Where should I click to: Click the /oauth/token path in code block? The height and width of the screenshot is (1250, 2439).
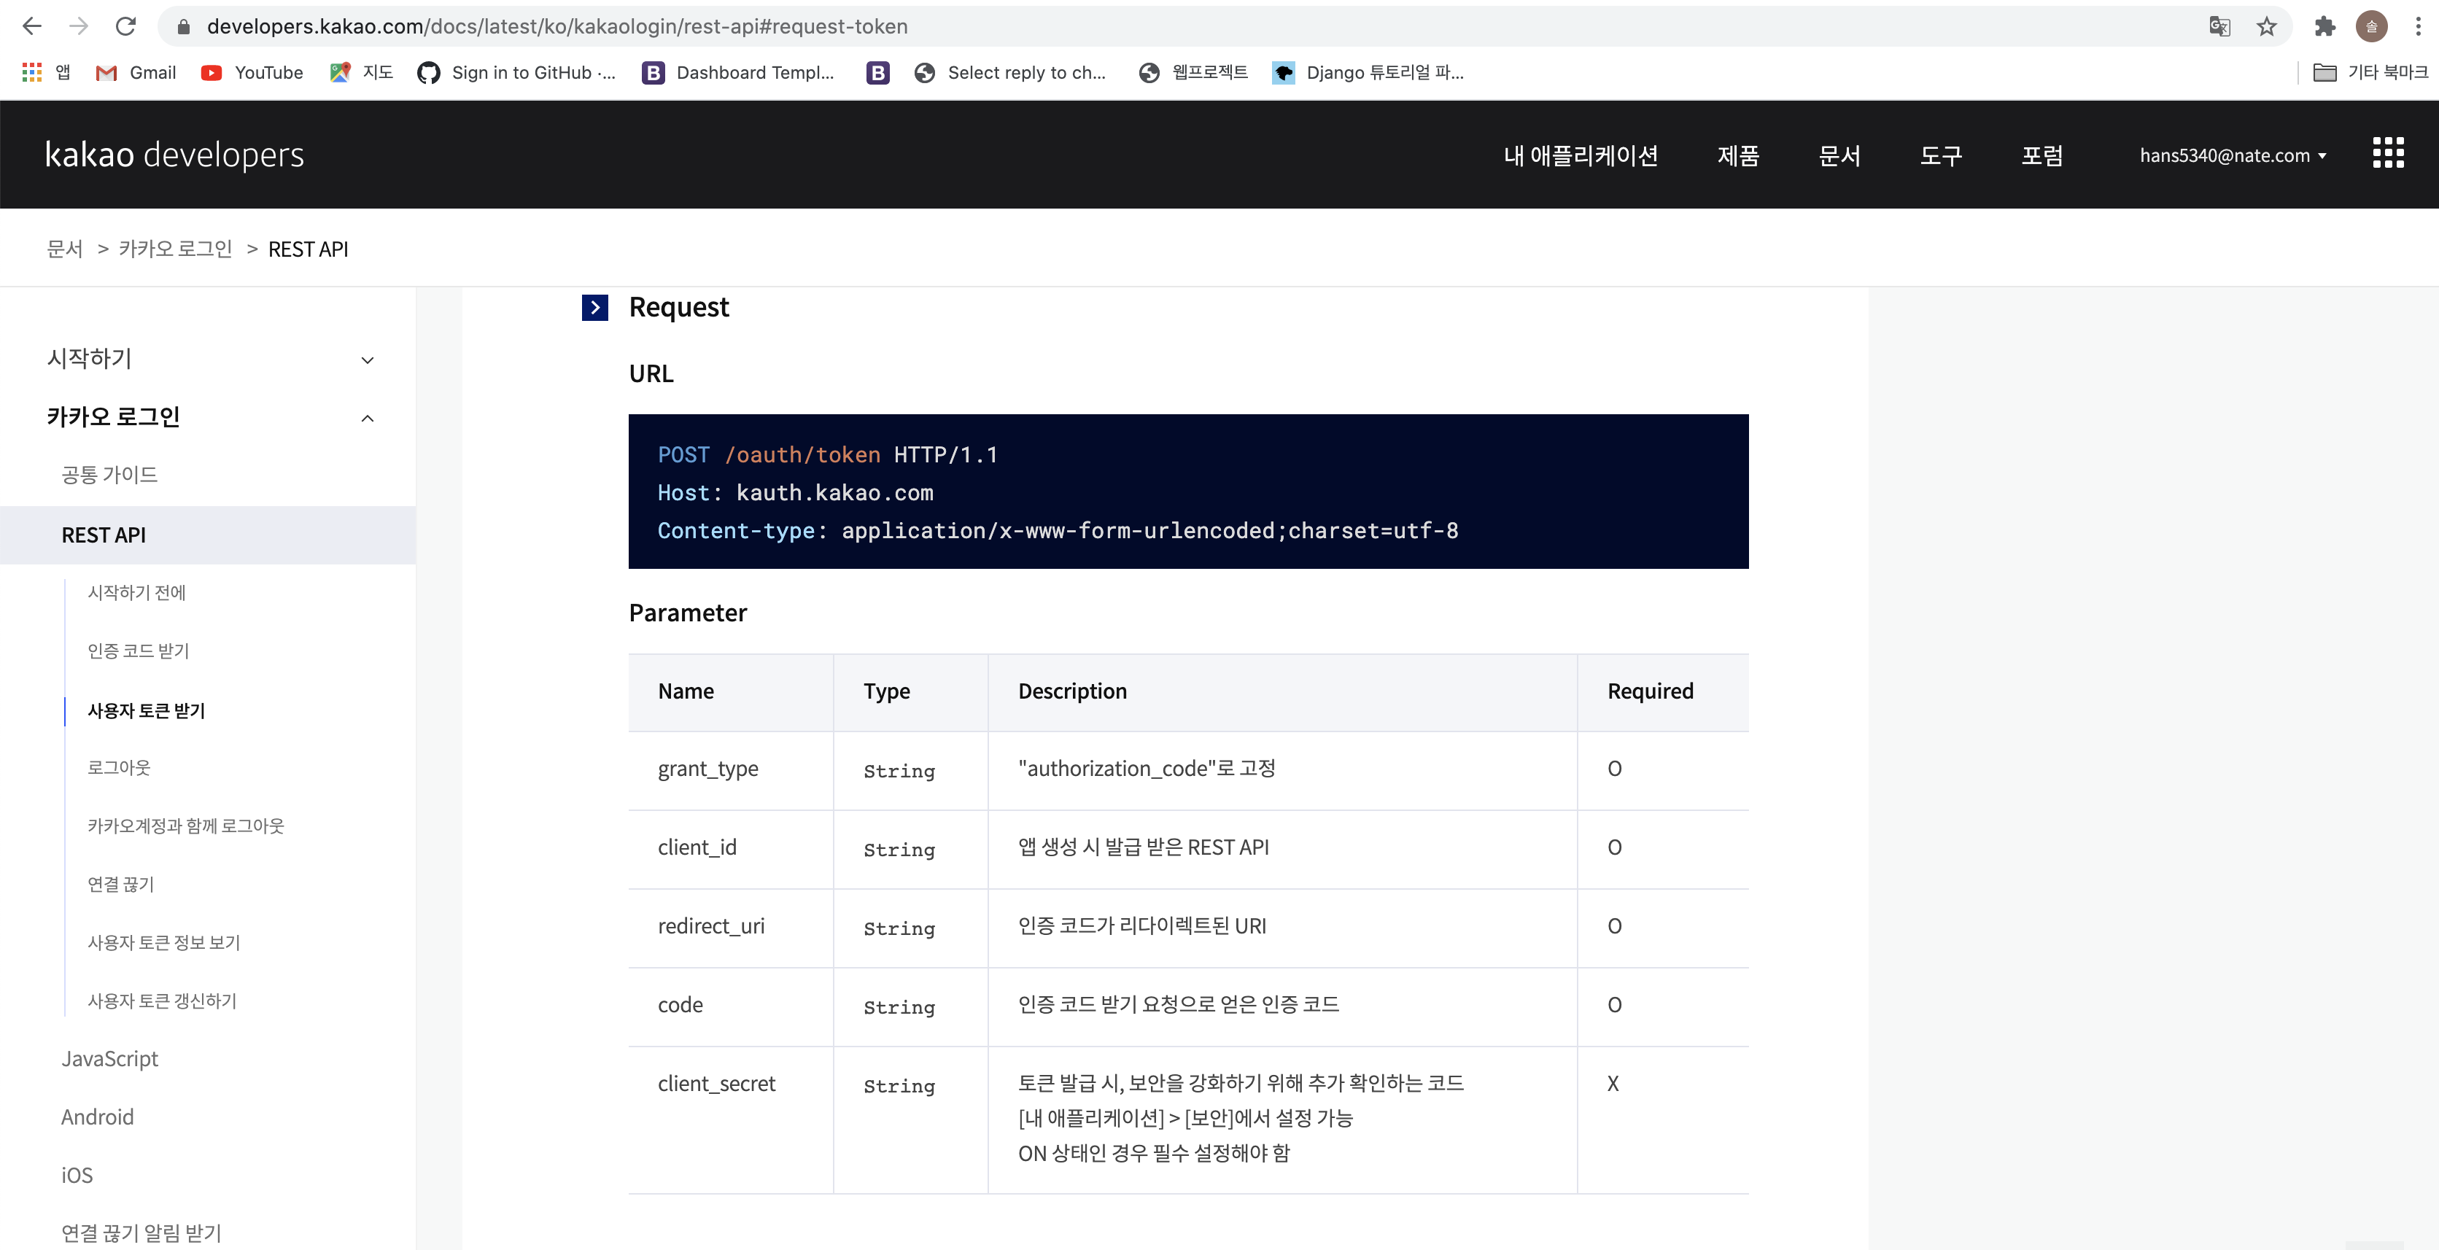[802, 456]
